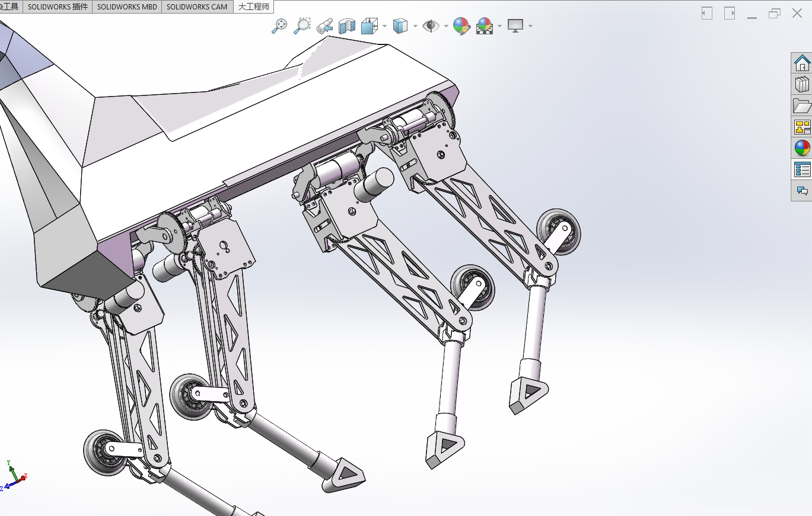Open View Palette icon in task pane
812x516 pixels.
[x=802, y=127]
